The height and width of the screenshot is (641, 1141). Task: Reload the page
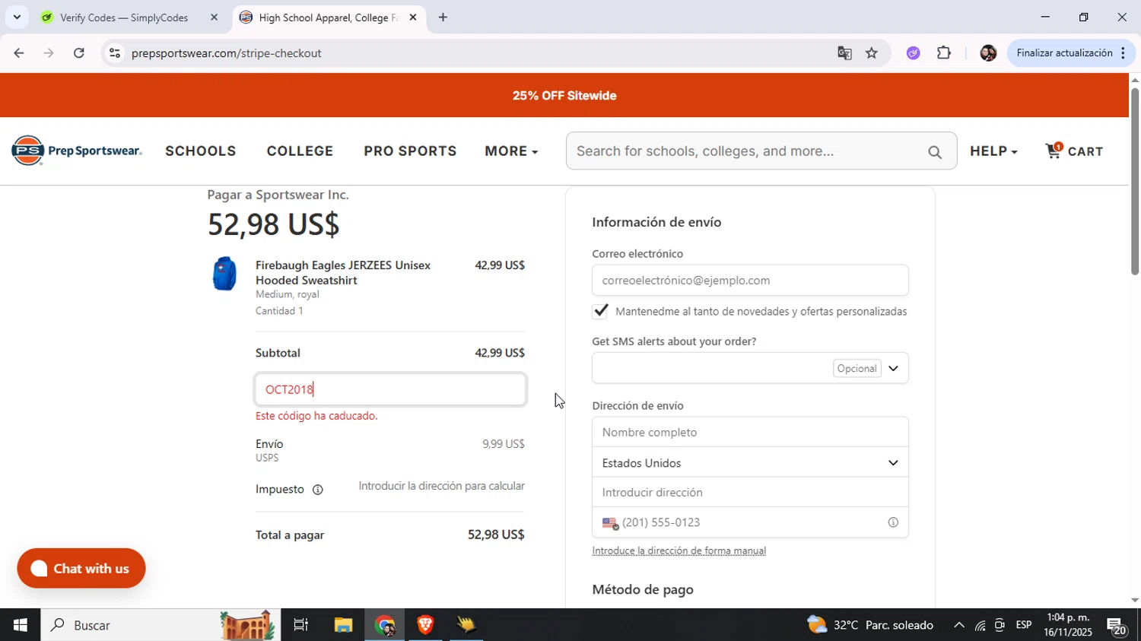(x=79, y=53)
